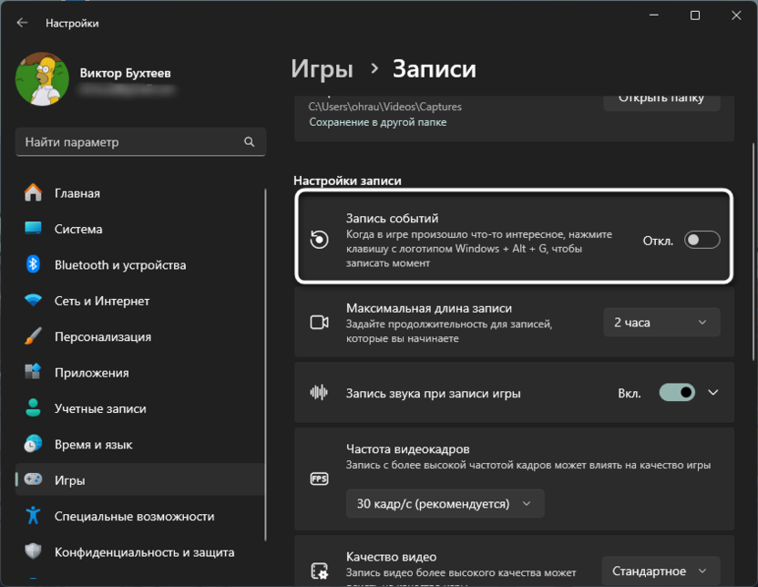Click the search magnifier icon

coord(250,142)
